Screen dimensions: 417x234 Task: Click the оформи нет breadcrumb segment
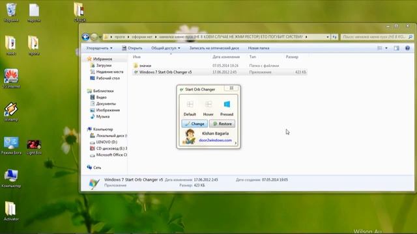(x=142, y=37)
